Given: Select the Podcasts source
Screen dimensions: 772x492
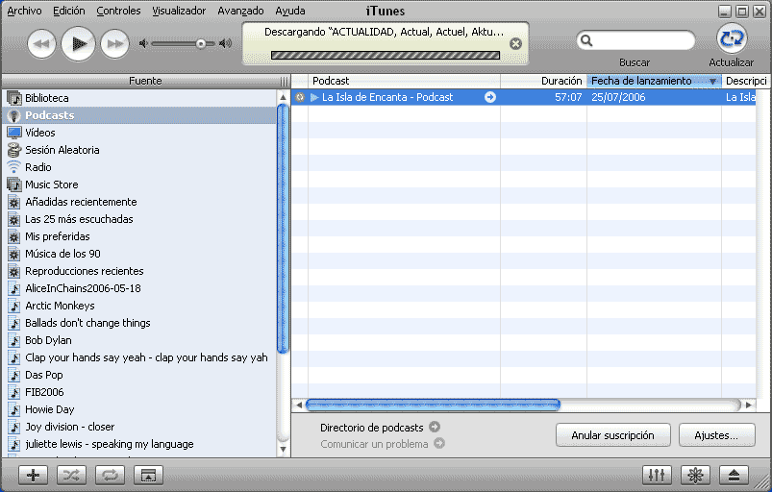Looking at the screenshot, I should [x=139, y=115].
